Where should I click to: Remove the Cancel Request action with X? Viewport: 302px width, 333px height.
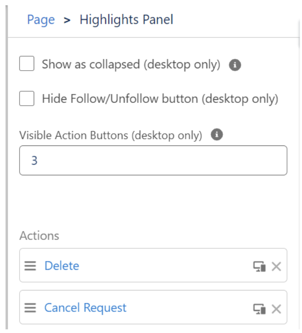276,309
